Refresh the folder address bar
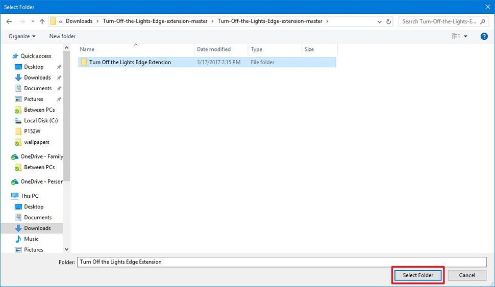495x287 pixels. tap(389, 21)
